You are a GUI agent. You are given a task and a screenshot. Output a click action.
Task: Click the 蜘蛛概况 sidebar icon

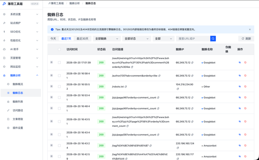pos(8,84)
